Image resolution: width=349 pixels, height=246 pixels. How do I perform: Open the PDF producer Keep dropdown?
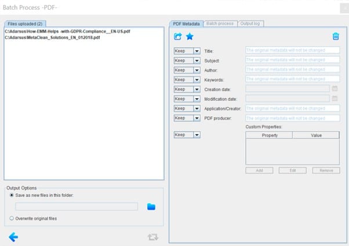[197, 118]
